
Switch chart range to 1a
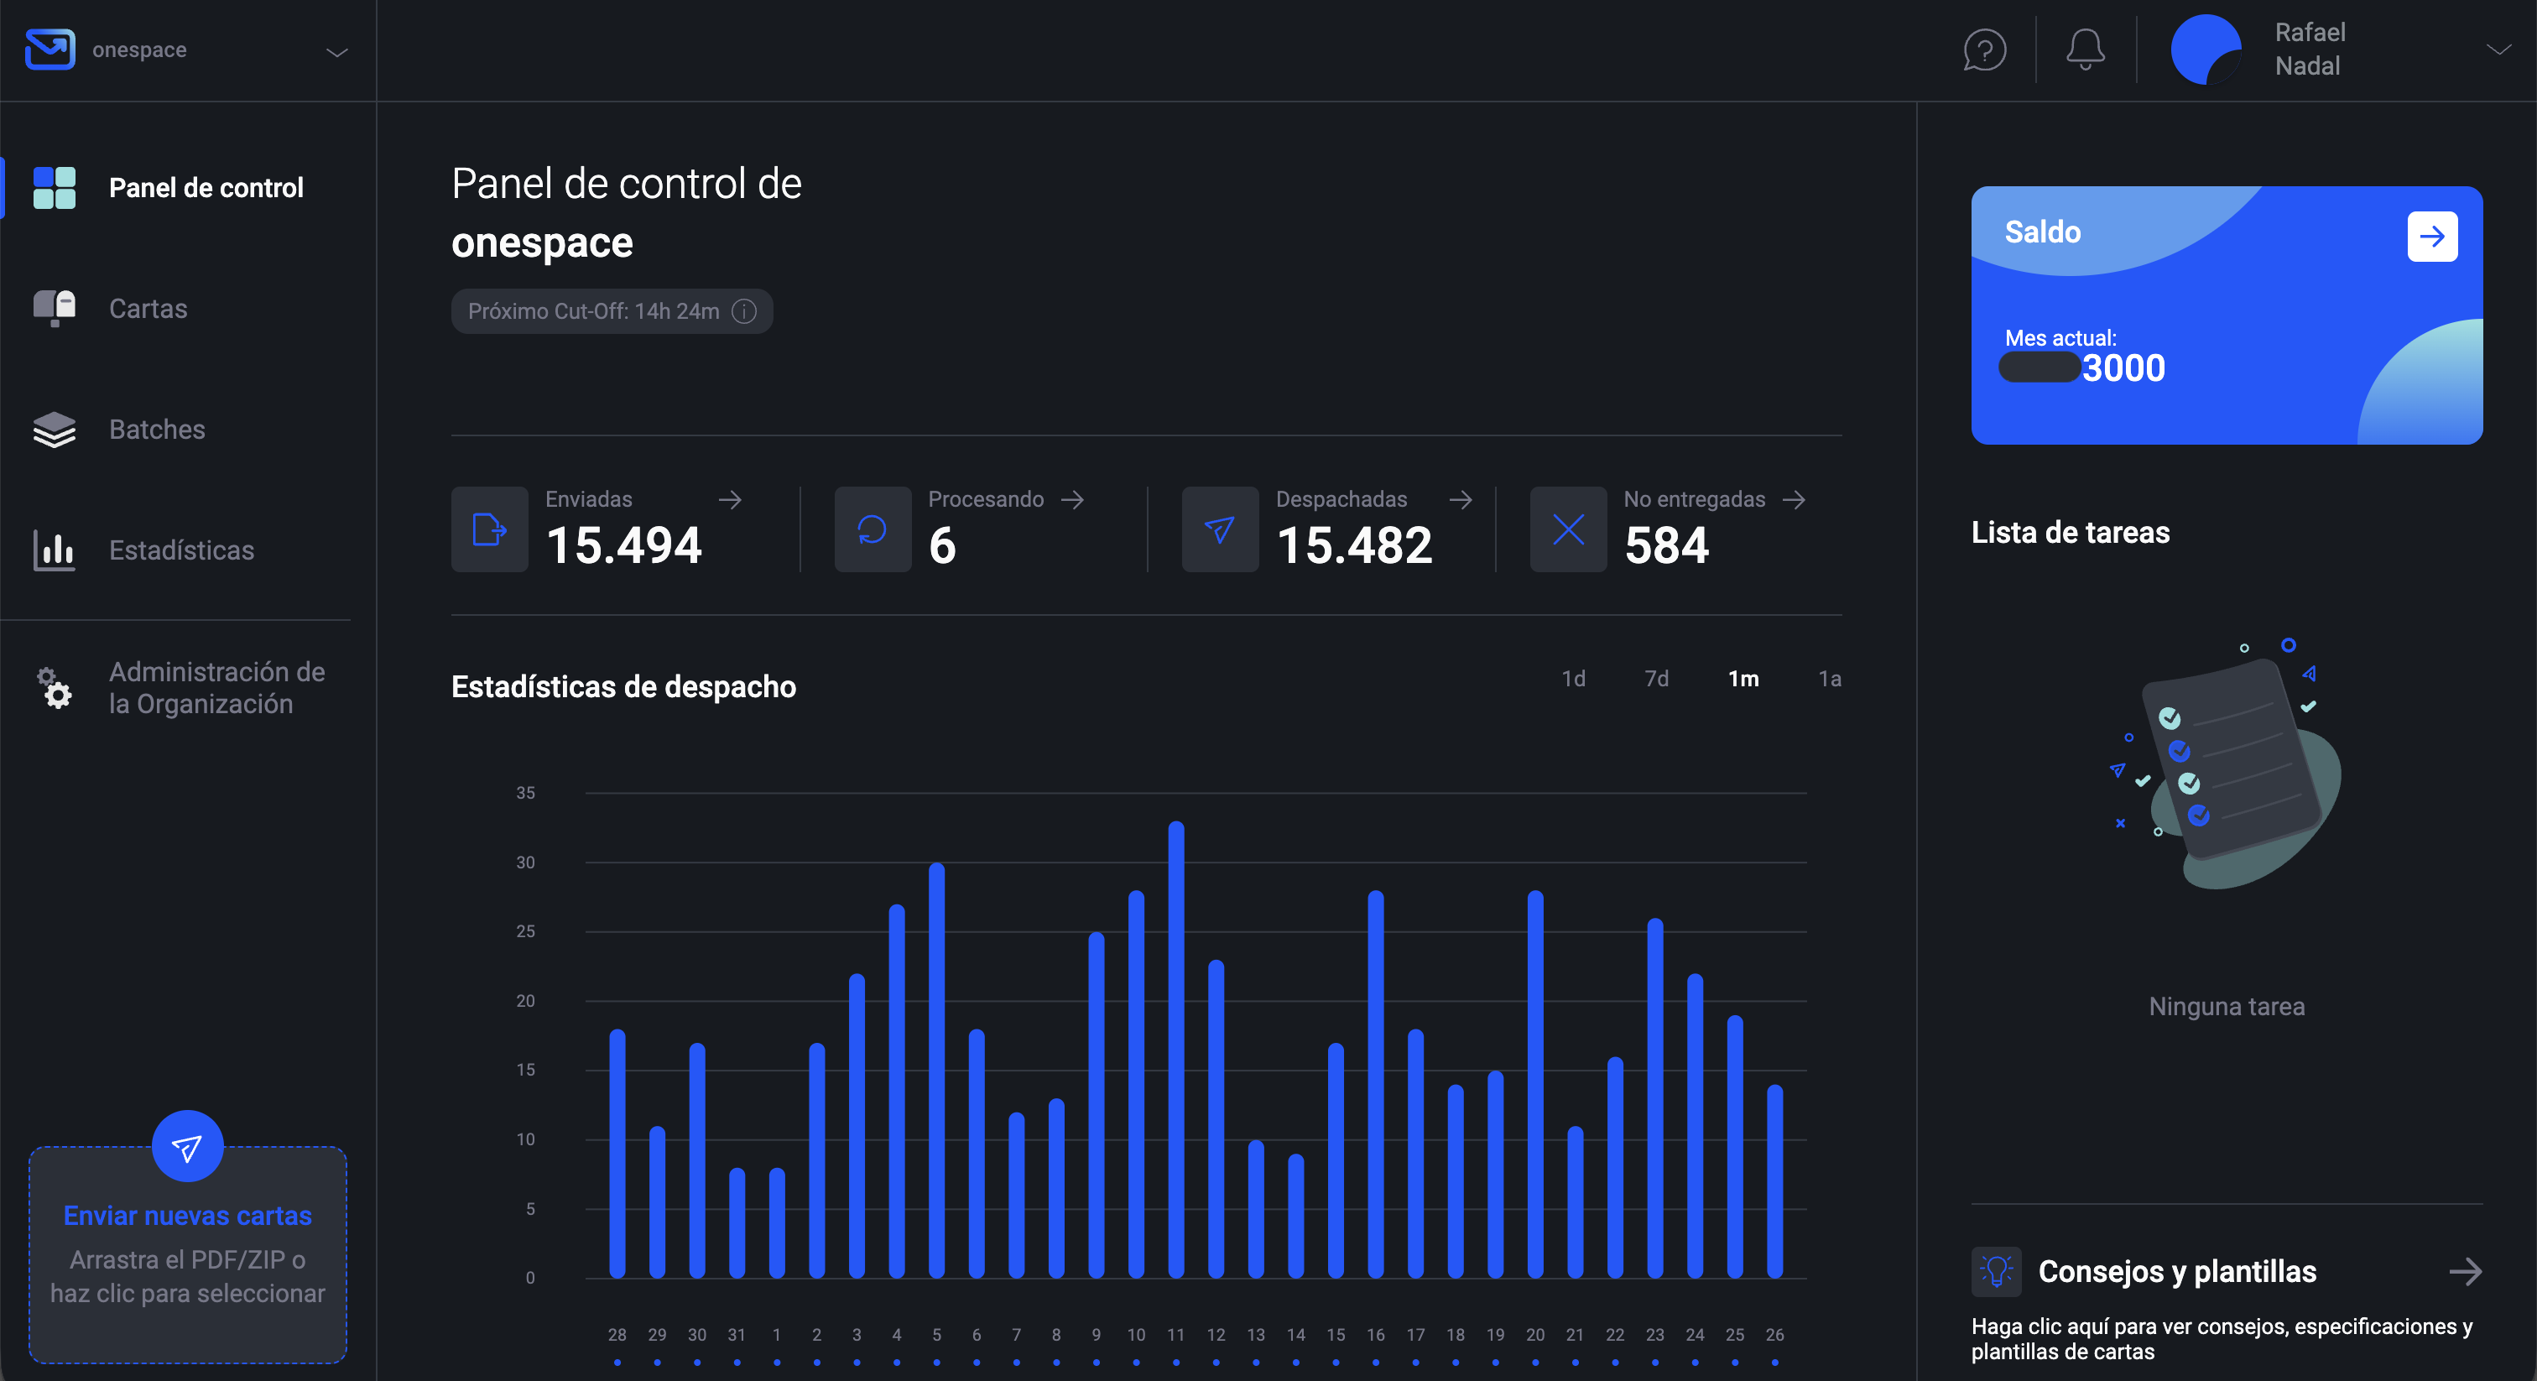[x=1830, y=679]
